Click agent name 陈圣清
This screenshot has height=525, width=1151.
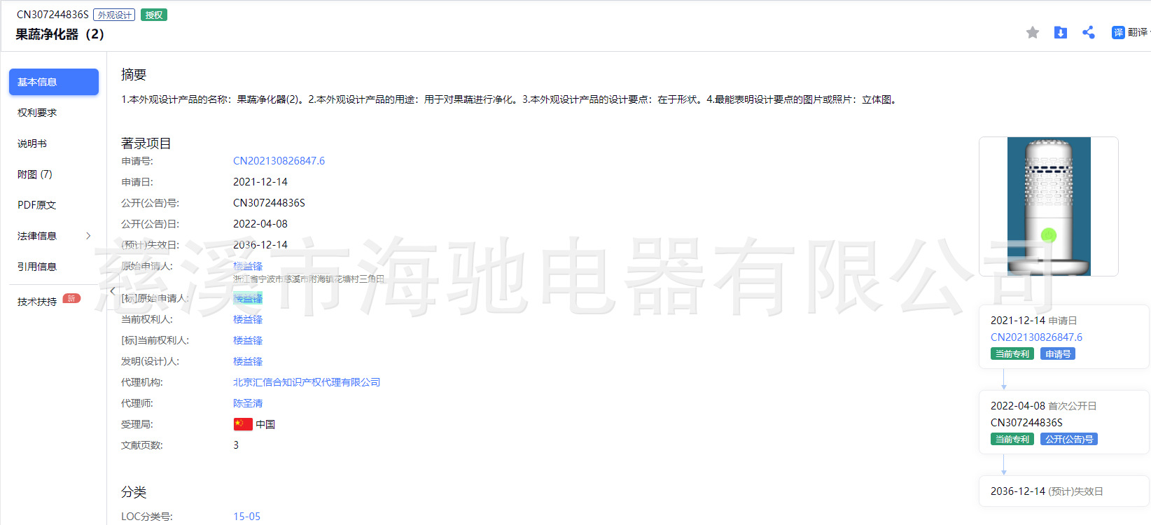[x=248, y=403]
